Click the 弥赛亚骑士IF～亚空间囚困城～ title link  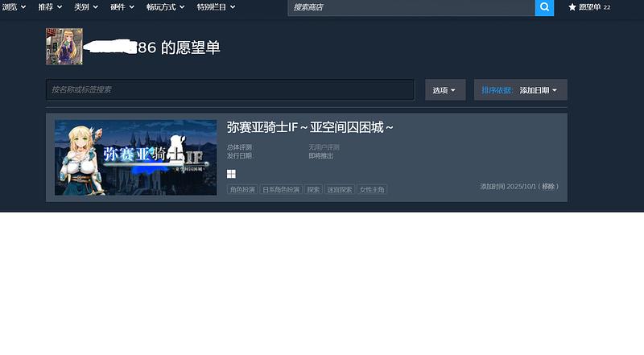tap(310, 127)
